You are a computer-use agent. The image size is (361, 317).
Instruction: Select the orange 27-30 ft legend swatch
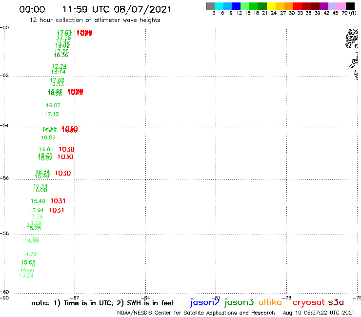(x=289, y=6)
